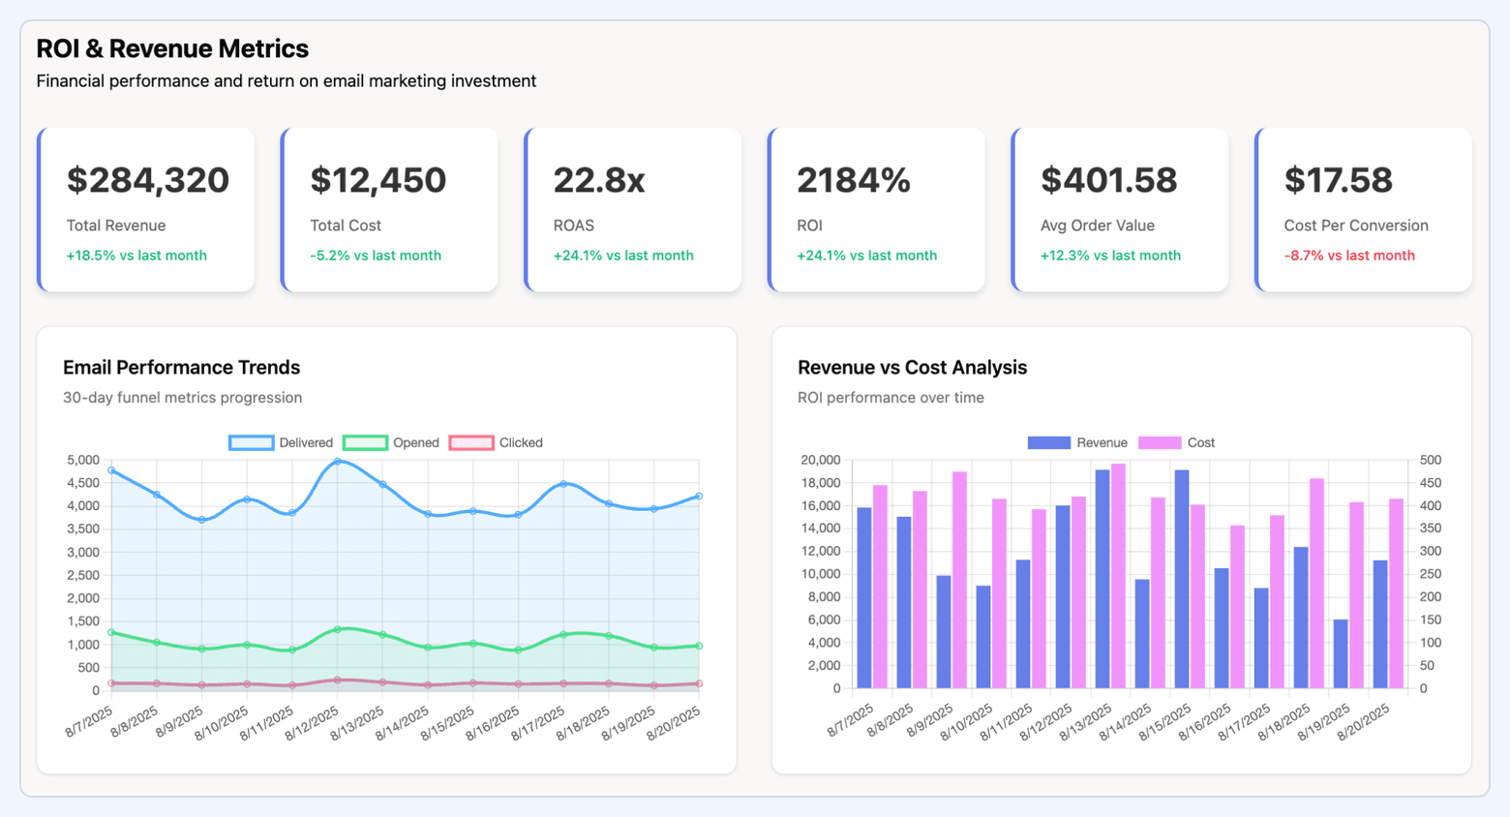Screen dimensions: 1510x817
Task: Open the ROAS 22.8x card
Action: coord(634,209)
